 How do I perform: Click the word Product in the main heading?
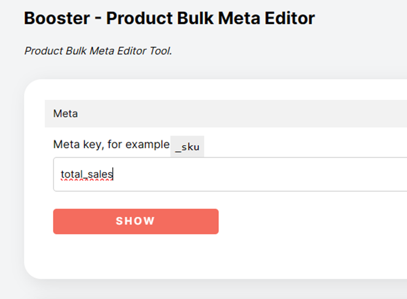tap(139, 18)
